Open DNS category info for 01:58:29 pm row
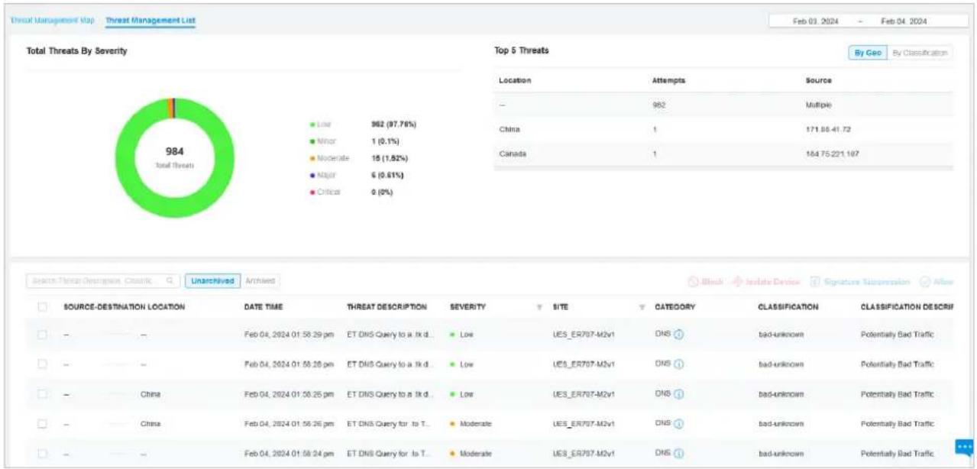 click(x=678, y=335)
